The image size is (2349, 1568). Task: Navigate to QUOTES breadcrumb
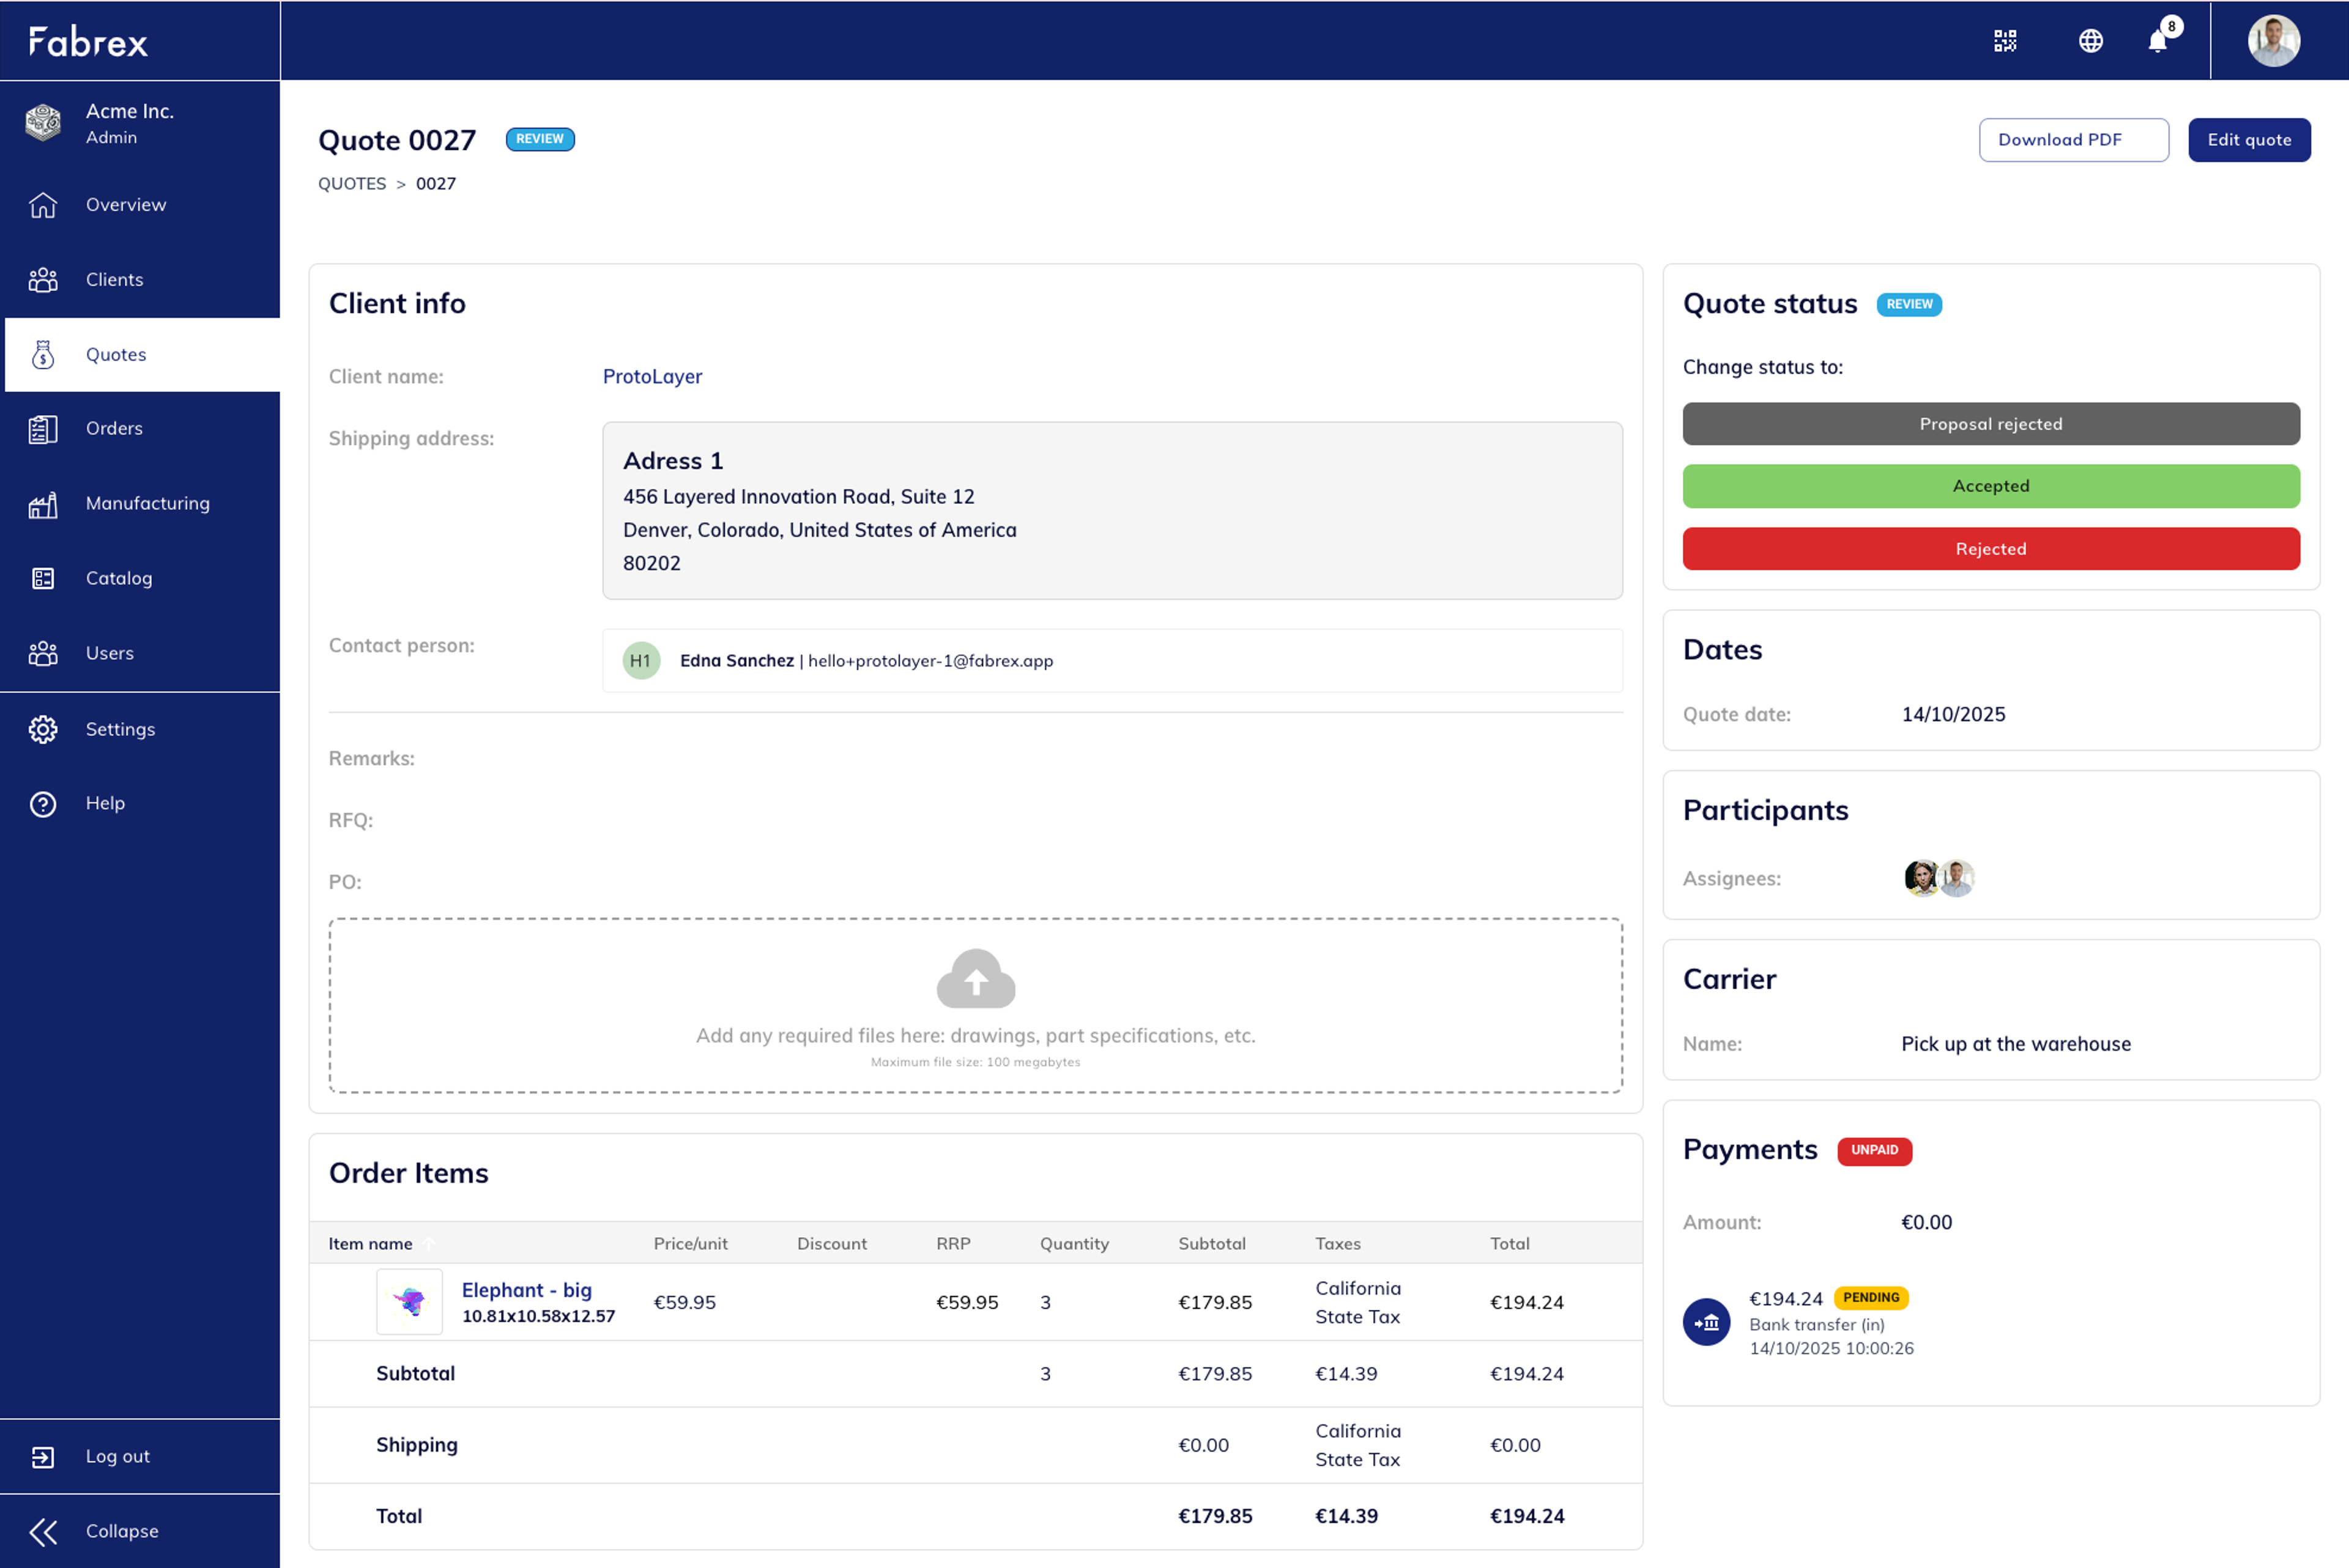tap(352, 184)
